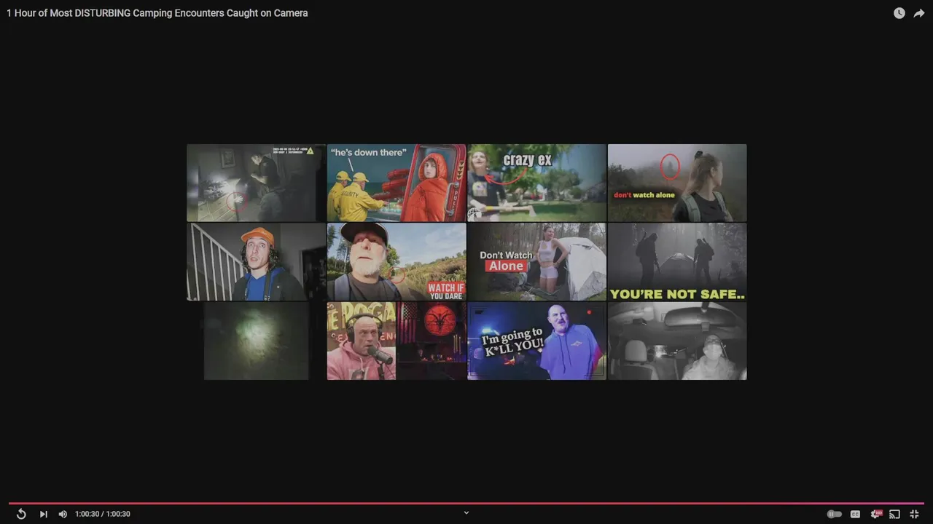
Task: Click the video title at top left
Action: click(x=157, y=13)
